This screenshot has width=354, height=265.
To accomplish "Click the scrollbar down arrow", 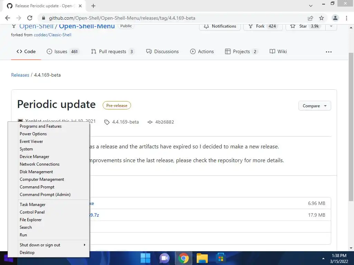I will pyautogui.click(x=351, y=248).
